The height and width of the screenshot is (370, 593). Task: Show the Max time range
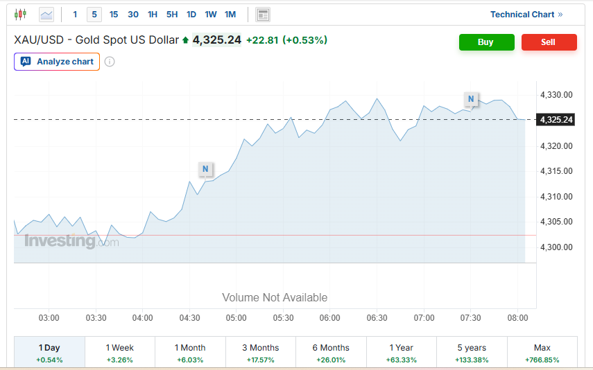[x=542, y=353]
